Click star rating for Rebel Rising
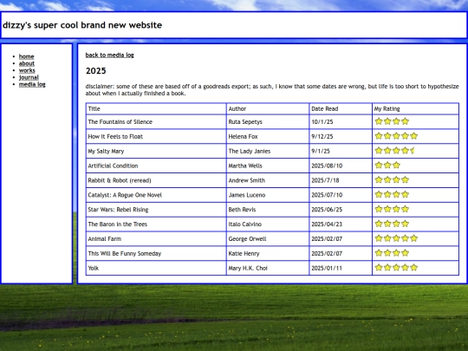 point(392,209)
